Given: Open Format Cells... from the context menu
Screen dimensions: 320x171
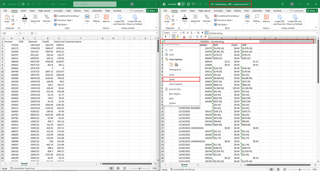Looking at the screenshot, I should click(x=181, y=89).
